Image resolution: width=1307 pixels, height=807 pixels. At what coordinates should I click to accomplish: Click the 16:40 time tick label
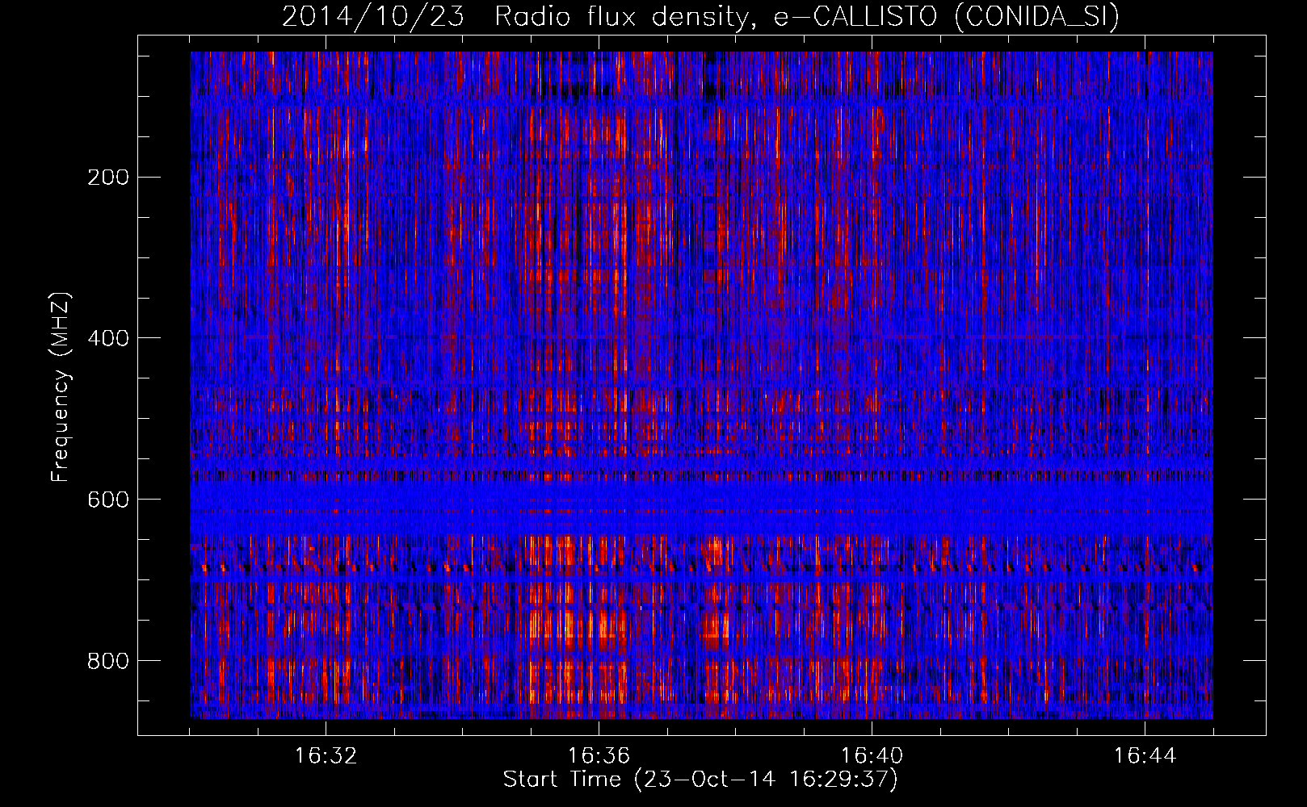click(x=872, y=756)
